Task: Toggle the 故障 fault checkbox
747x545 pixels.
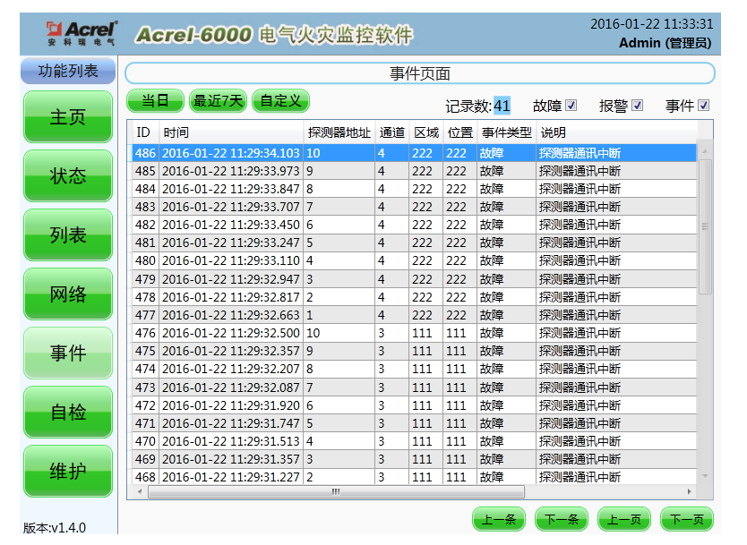Action: click(571, 106)
